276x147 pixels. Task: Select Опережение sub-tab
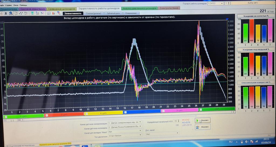pyautogui.click(x=131, y=13)
